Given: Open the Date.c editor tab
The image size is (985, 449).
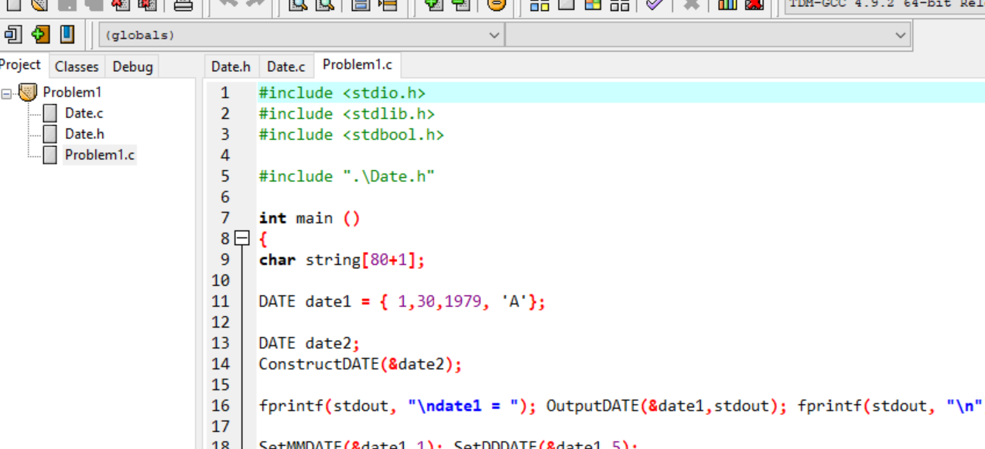Looking at the screenshot, I should tap(286, 66).
